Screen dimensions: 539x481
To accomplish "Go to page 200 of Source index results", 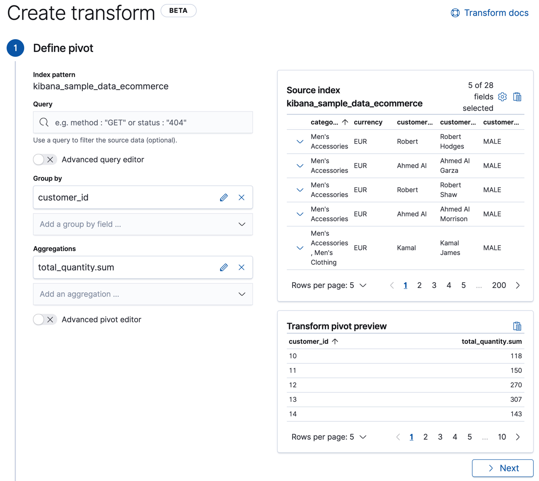I will [x=499, y=285].
